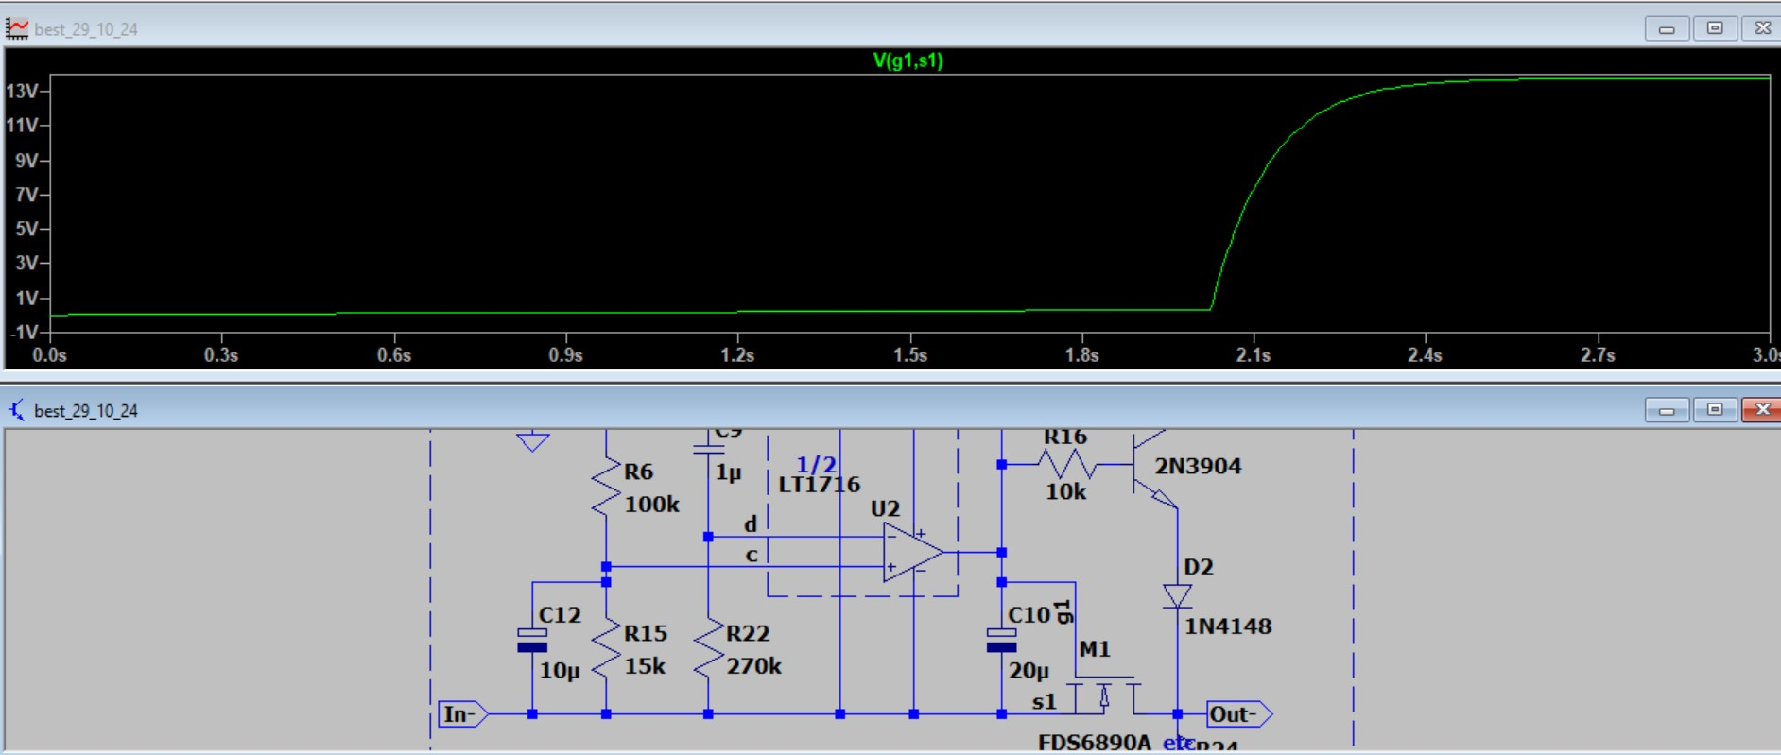Select the C12 capacitor symbol
This screenshot has height=755, width=1781.
point(532,641)
